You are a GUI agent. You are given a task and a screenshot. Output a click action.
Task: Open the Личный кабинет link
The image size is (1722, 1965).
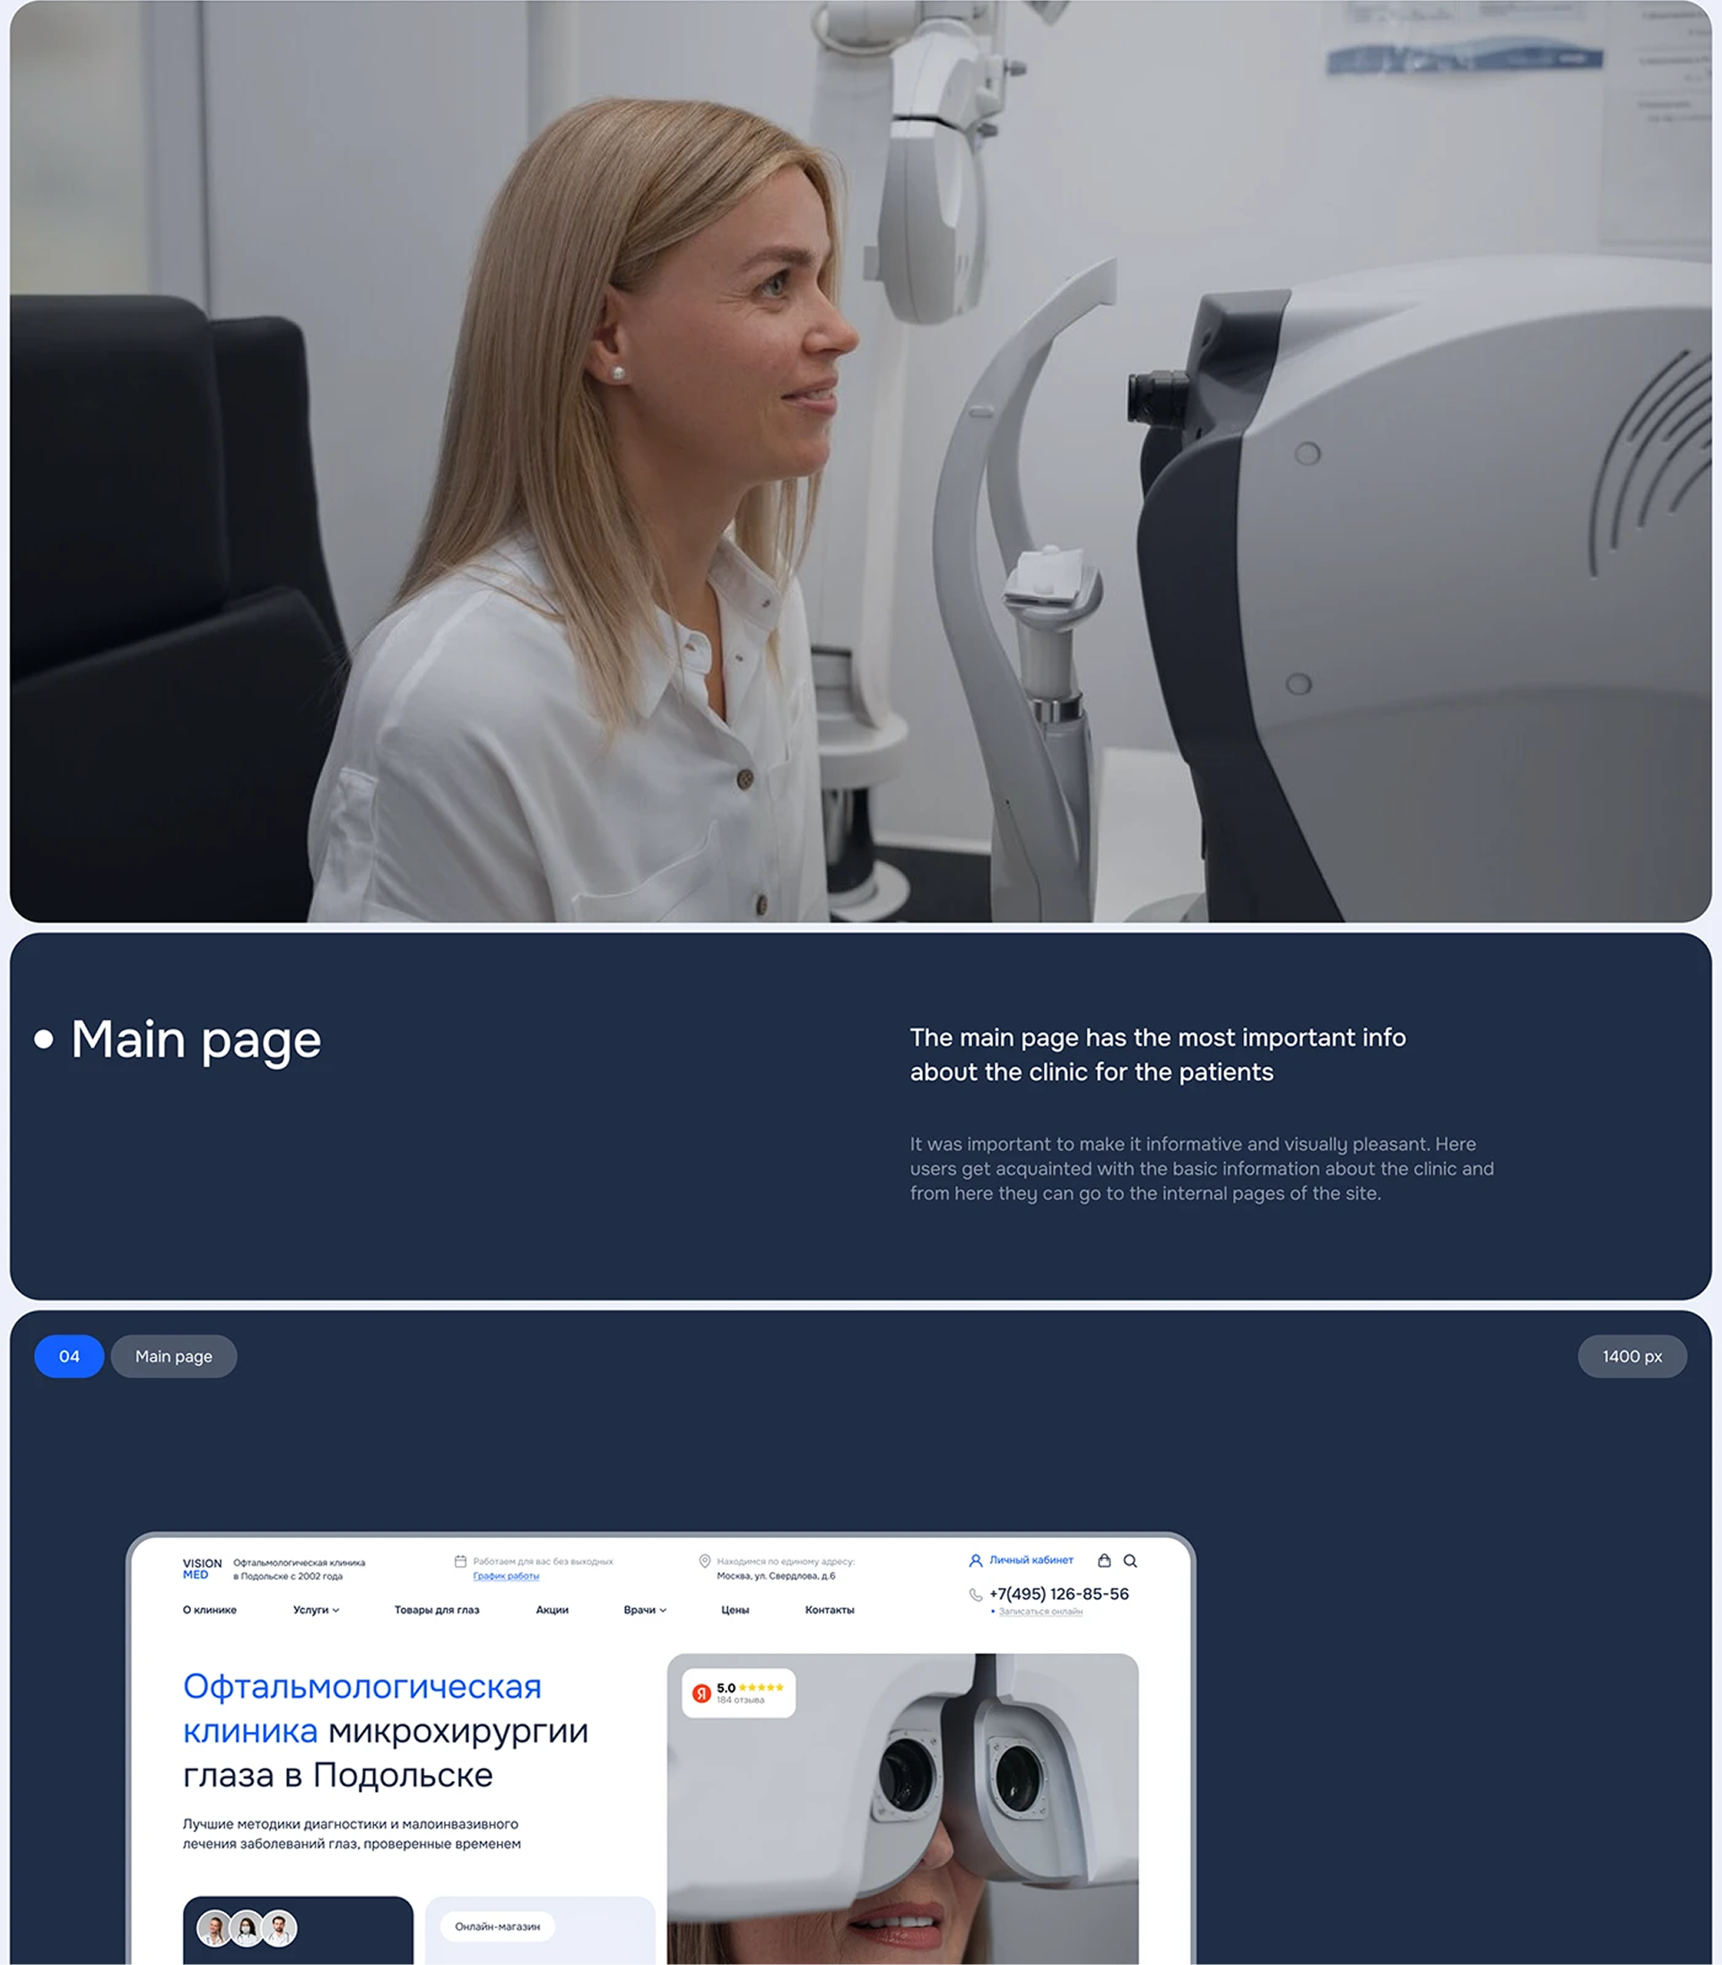(1031, 1560)
